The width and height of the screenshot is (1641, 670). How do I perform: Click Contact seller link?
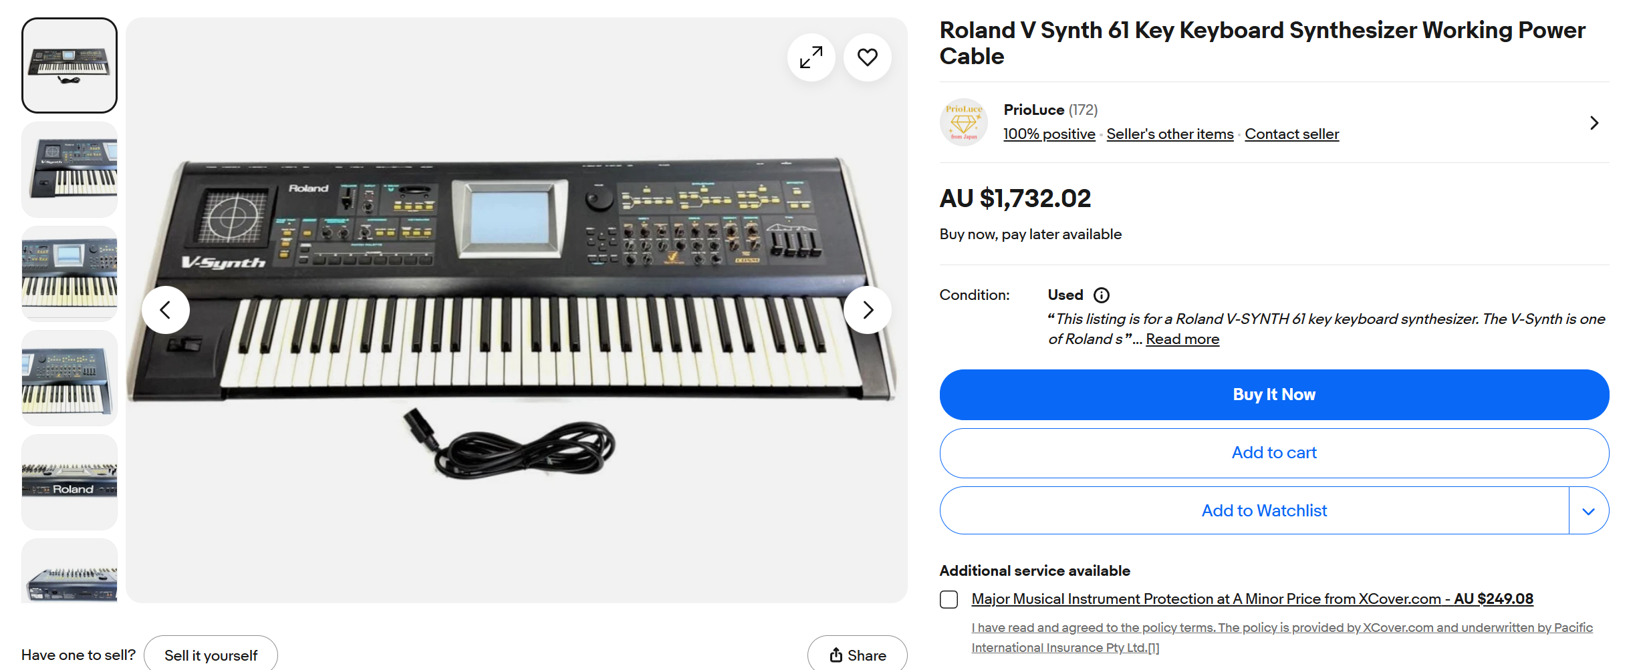(x=1291, y=134)
